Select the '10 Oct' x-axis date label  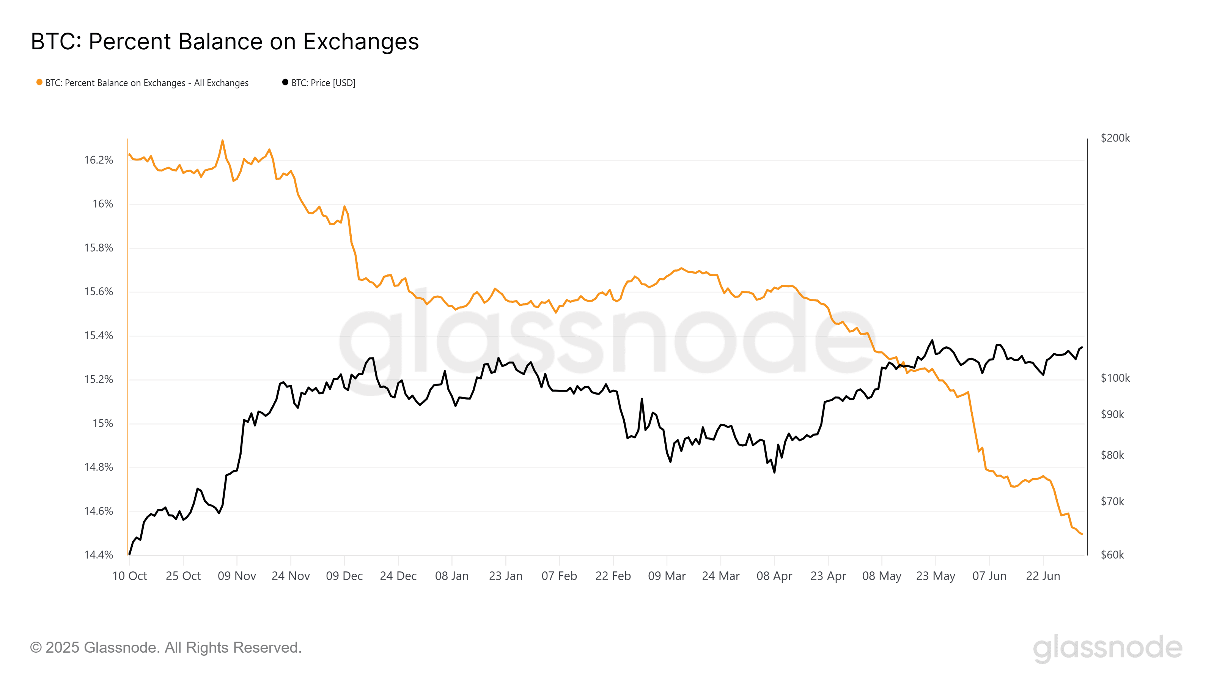pyautogui.click(x=130, y=576)
